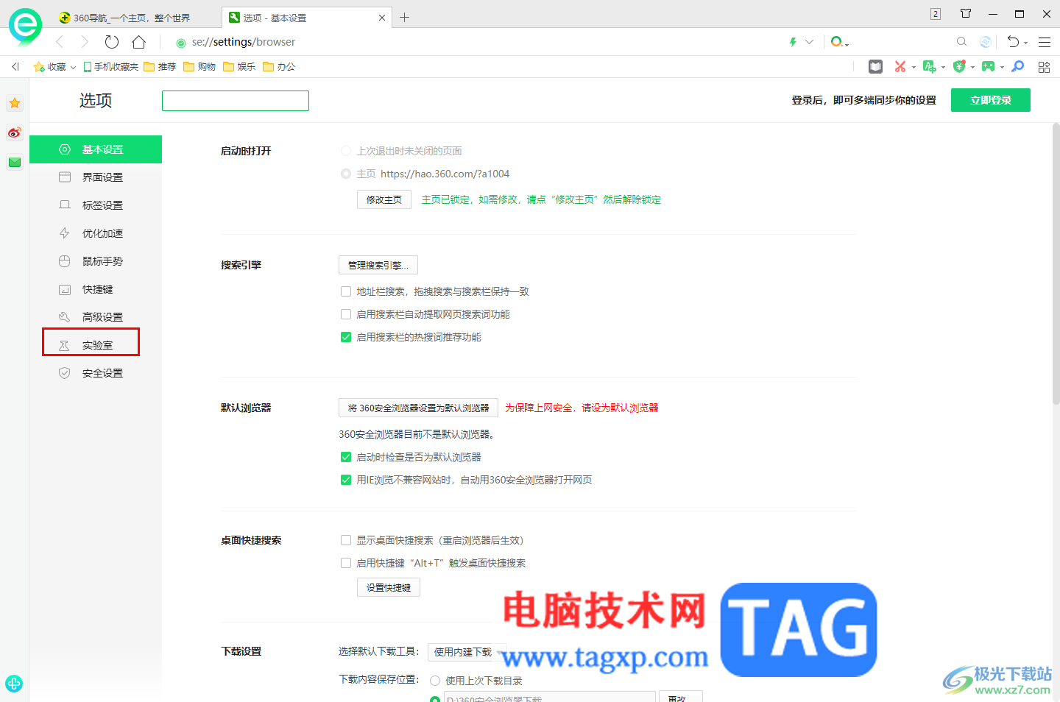Screen dimensions: 1060x702
Task: Open the 使用内建下载 download tool dropdown
Action: tap(467, 652)
